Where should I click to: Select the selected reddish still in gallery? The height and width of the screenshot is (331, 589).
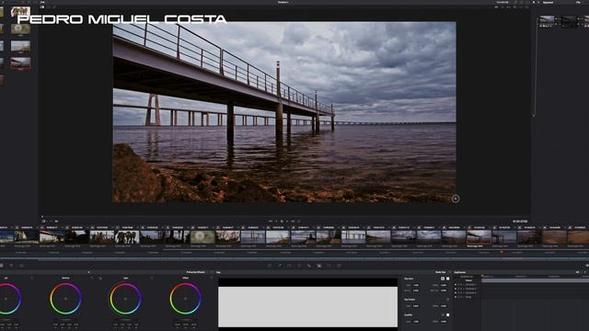(20, 63)
